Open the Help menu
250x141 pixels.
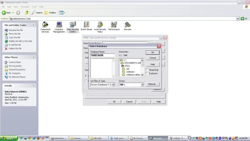41,7
